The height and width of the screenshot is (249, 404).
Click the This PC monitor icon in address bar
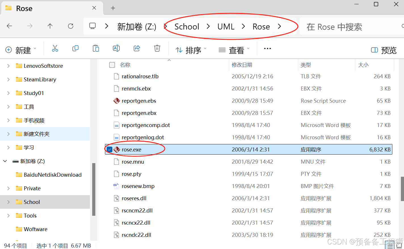tap(92, 26)
